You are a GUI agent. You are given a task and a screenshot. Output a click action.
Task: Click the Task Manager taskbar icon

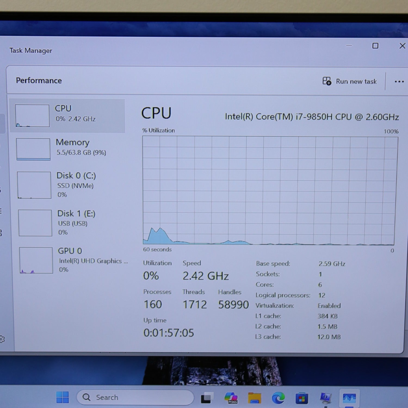click(349, 398)
